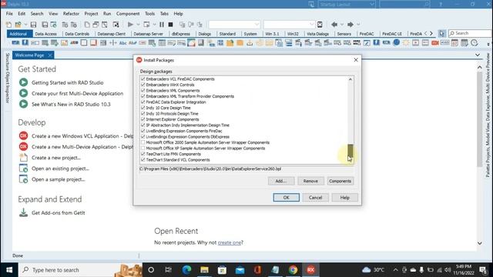Uncheck Internet Explorer Components package
Image resolution: width=493 pixels, height=277 pixels.
coord(143,119)
